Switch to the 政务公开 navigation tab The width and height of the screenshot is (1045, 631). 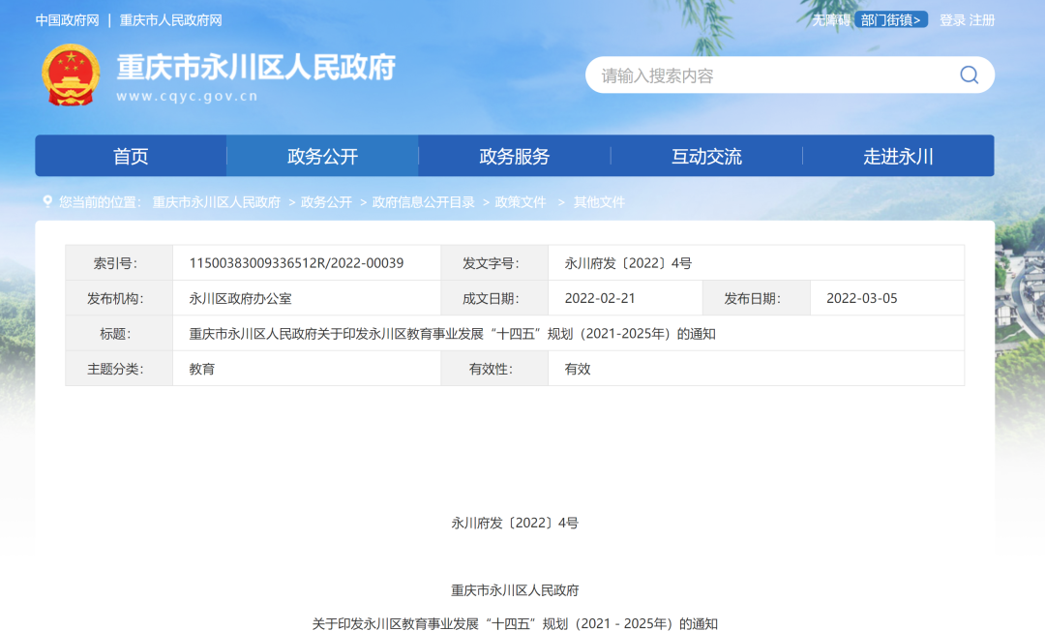pos(321,155)
